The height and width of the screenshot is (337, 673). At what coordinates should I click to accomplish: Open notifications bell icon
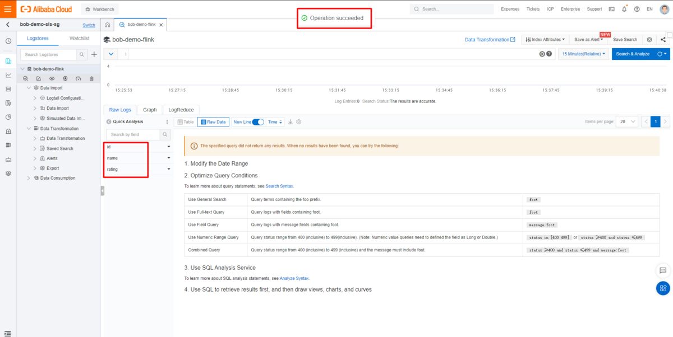coord(624,9)
